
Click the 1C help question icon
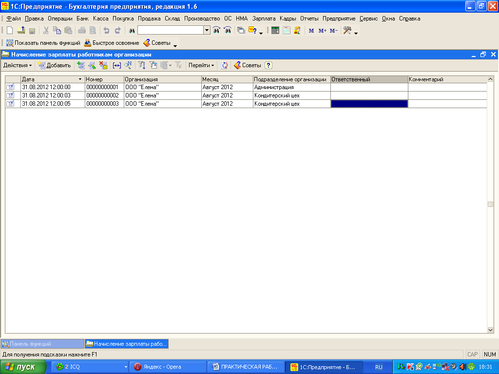(252, 31)
